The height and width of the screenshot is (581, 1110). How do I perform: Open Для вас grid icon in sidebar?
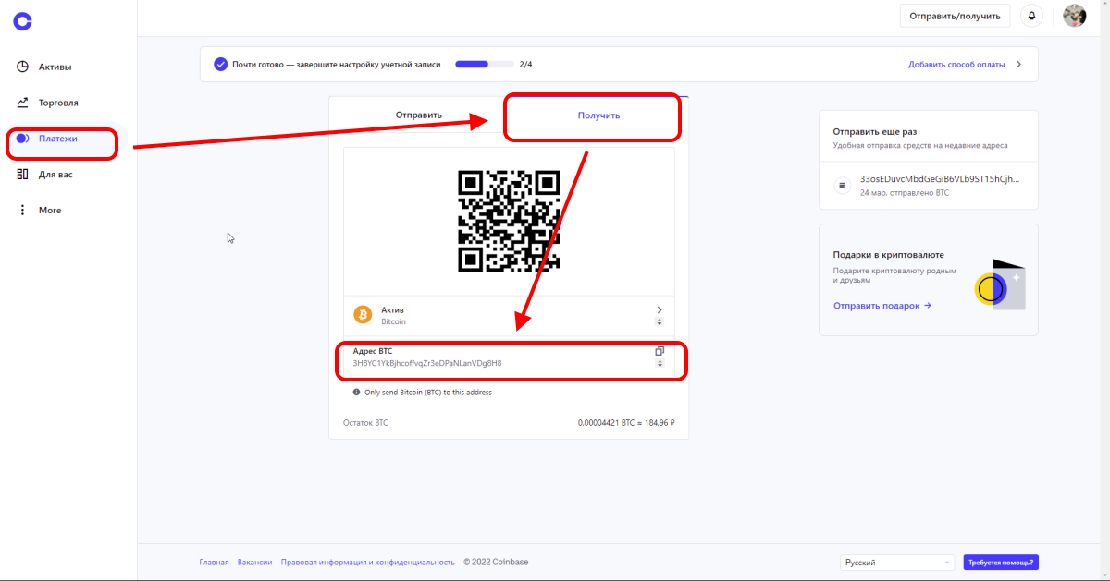(23, 174)
